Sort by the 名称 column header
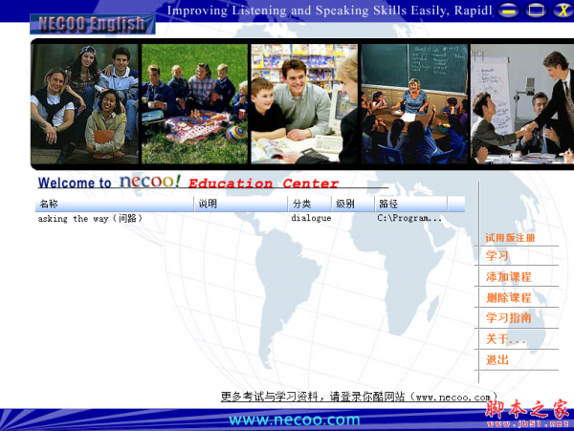Image resolution: width=574 pixels, height=431 pixels. [114, 204]
